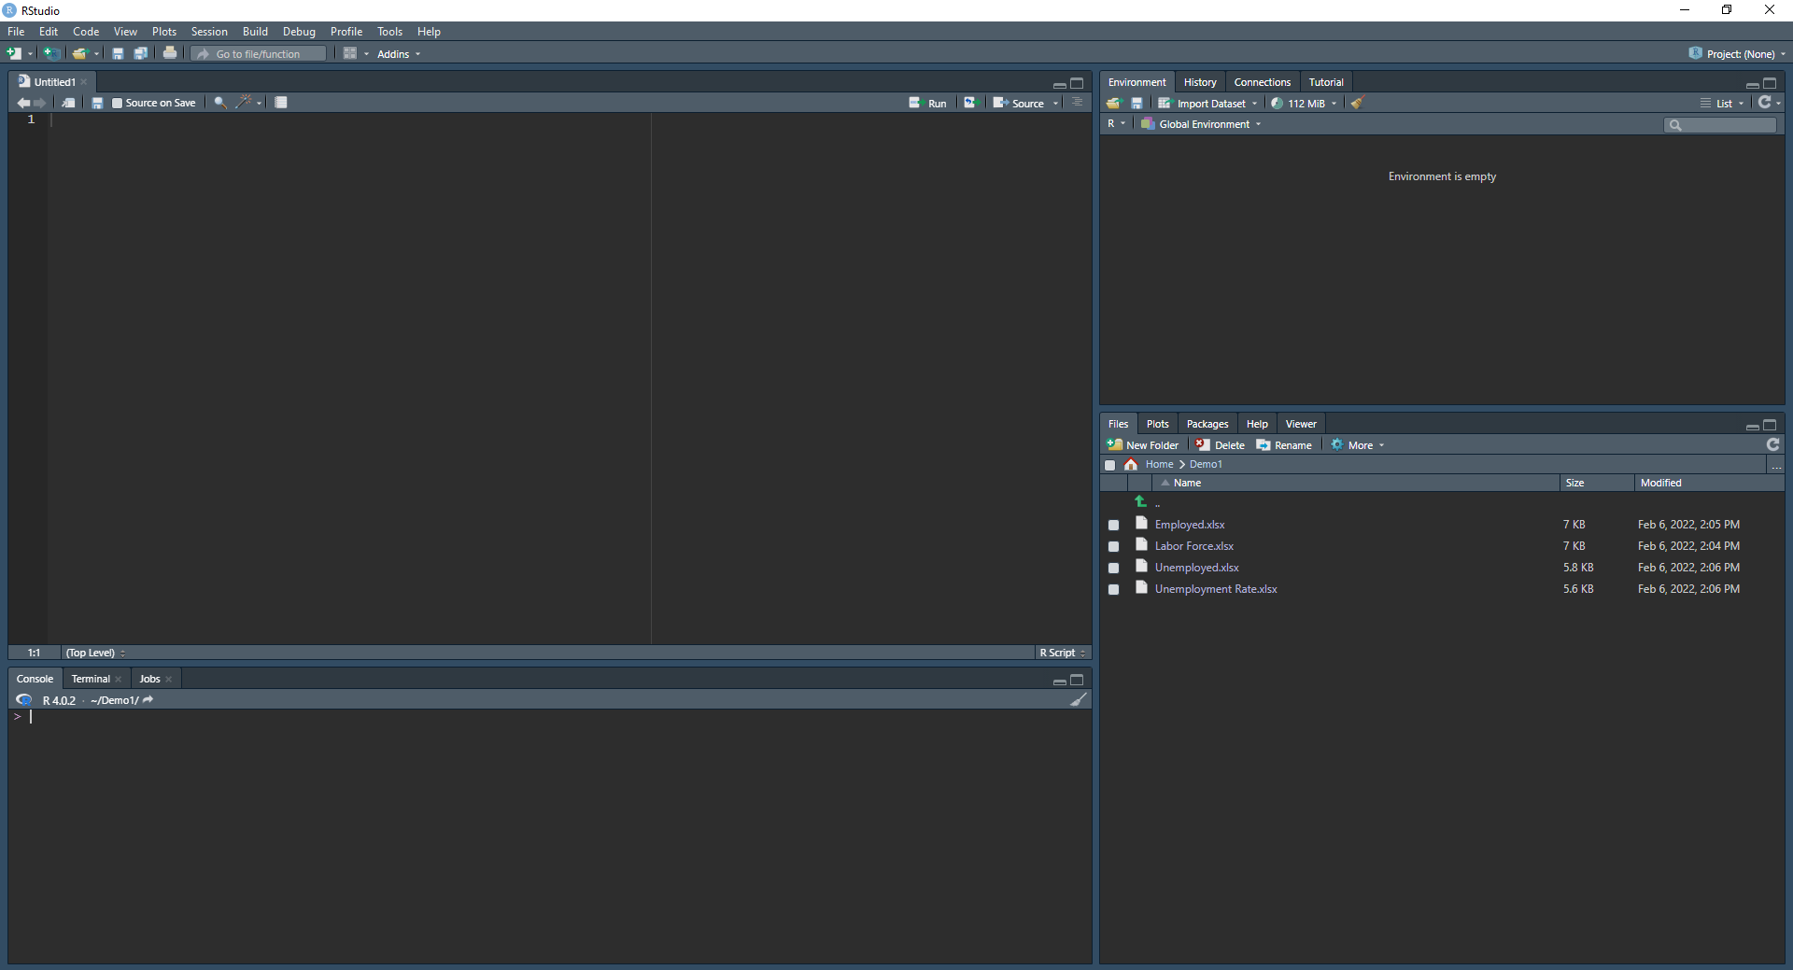Save the current document from the main toolbar
Image resolution: width=1793 pixels, height=970 pixels.
point(118,53)
